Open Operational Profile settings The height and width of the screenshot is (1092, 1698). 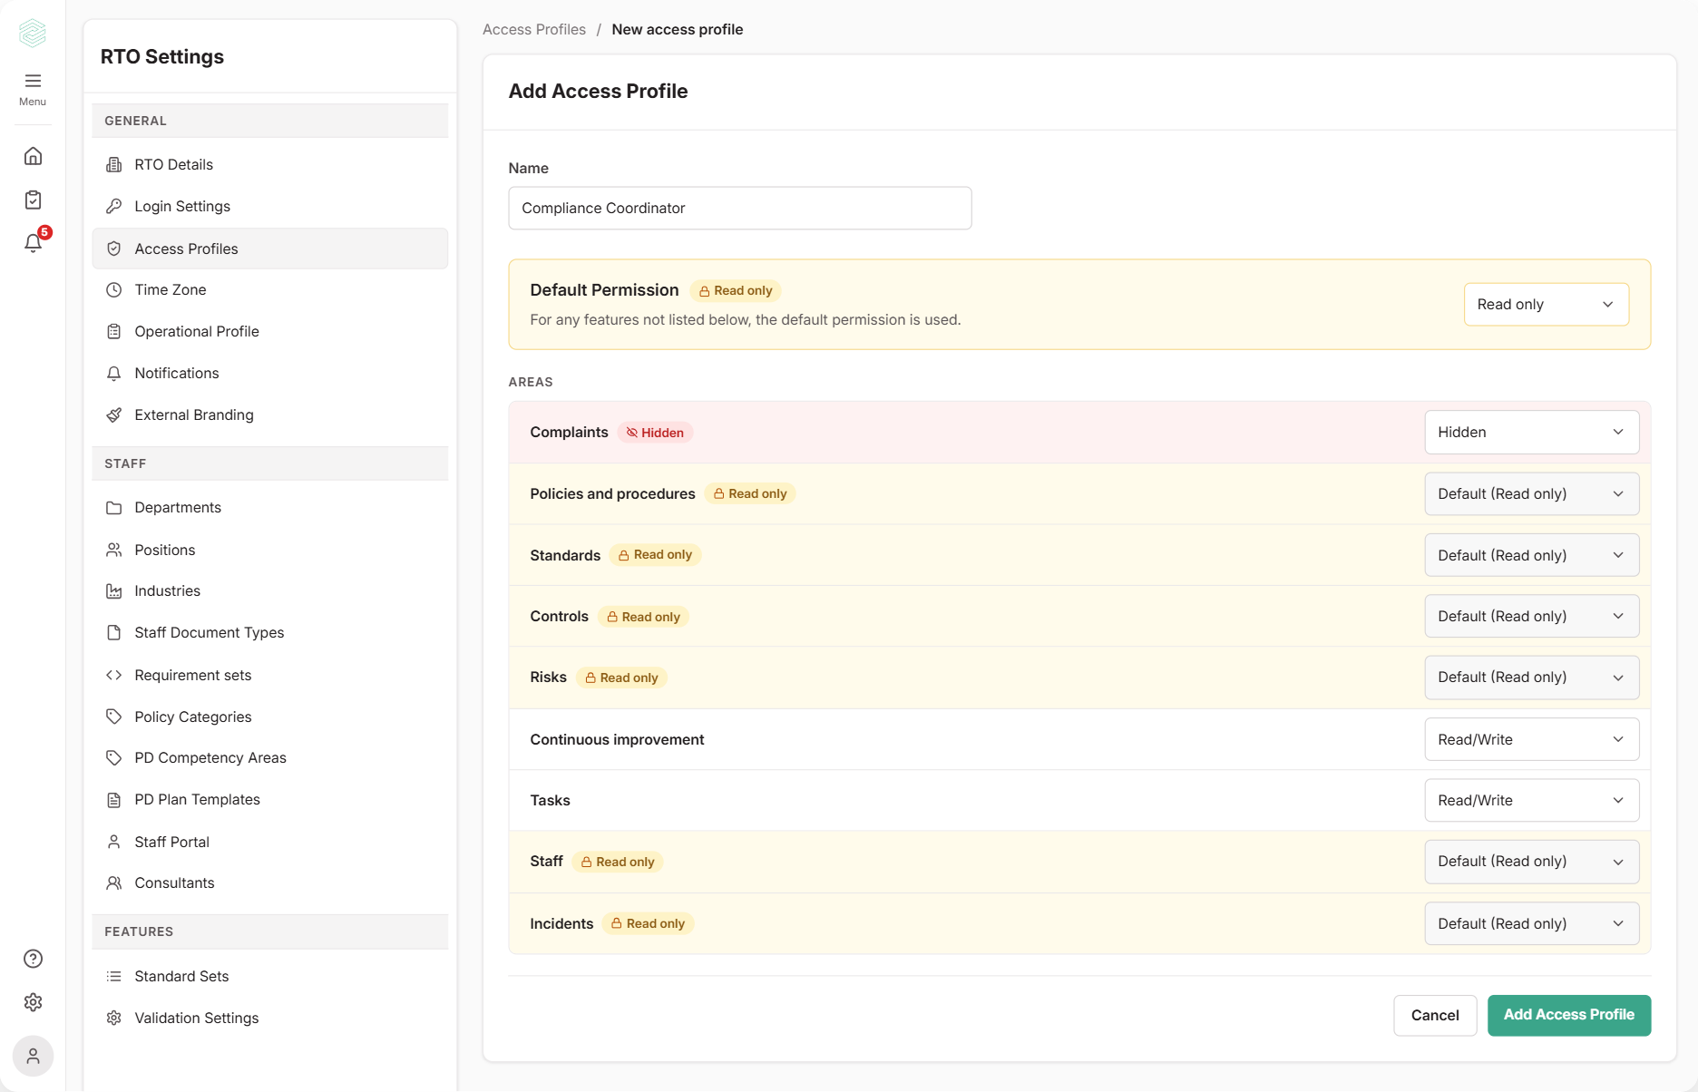(270, 331)
